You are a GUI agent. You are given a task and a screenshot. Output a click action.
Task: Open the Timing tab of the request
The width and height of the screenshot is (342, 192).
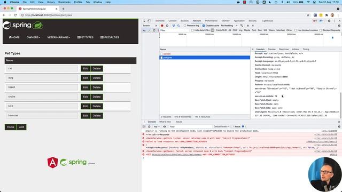click(306, 50)
